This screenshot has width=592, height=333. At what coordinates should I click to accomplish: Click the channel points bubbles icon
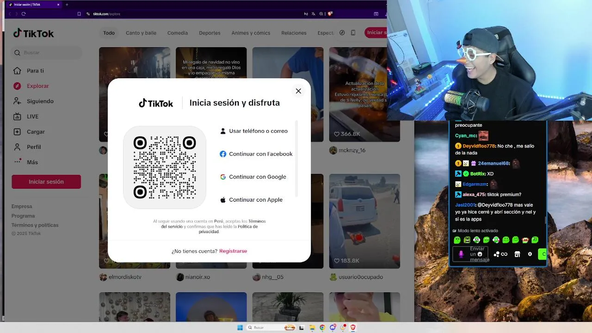(x=496, y=254)
